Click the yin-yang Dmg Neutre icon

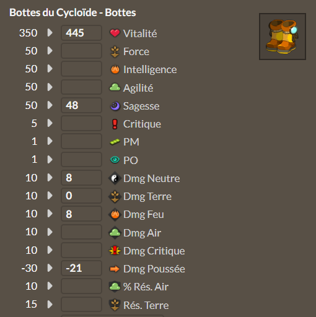pos(115,178)
